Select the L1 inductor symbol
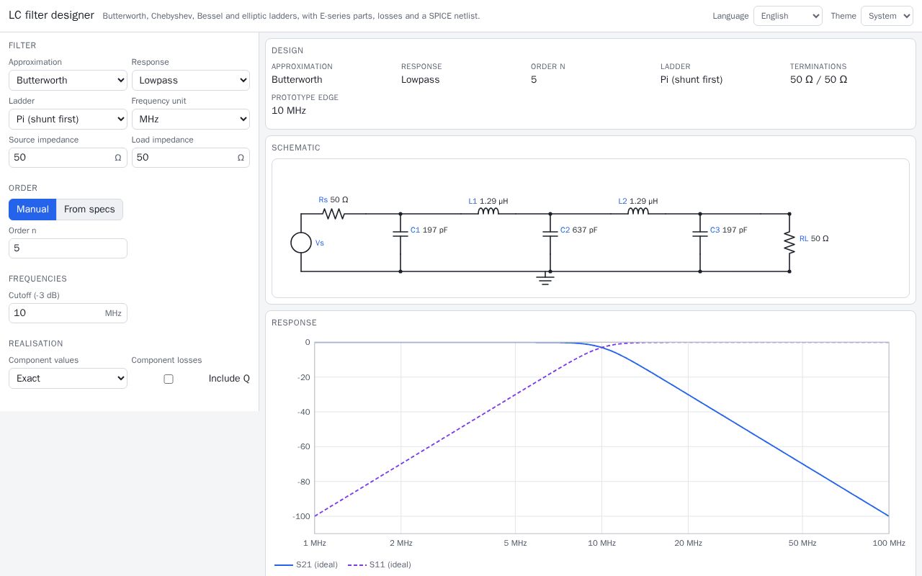Screen dimensions: 922x576 point(488,212)
